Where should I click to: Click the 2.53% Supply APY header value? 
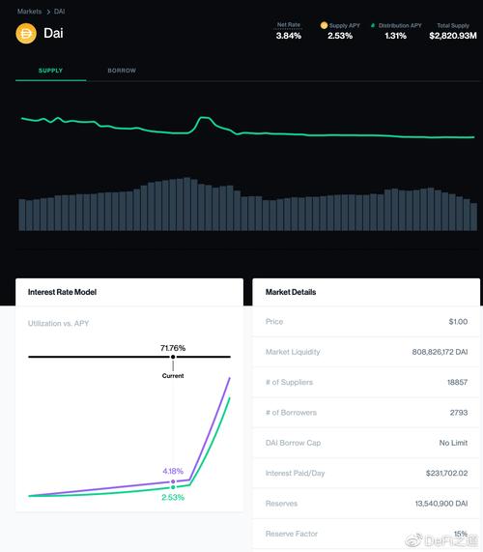click(340, 36)
